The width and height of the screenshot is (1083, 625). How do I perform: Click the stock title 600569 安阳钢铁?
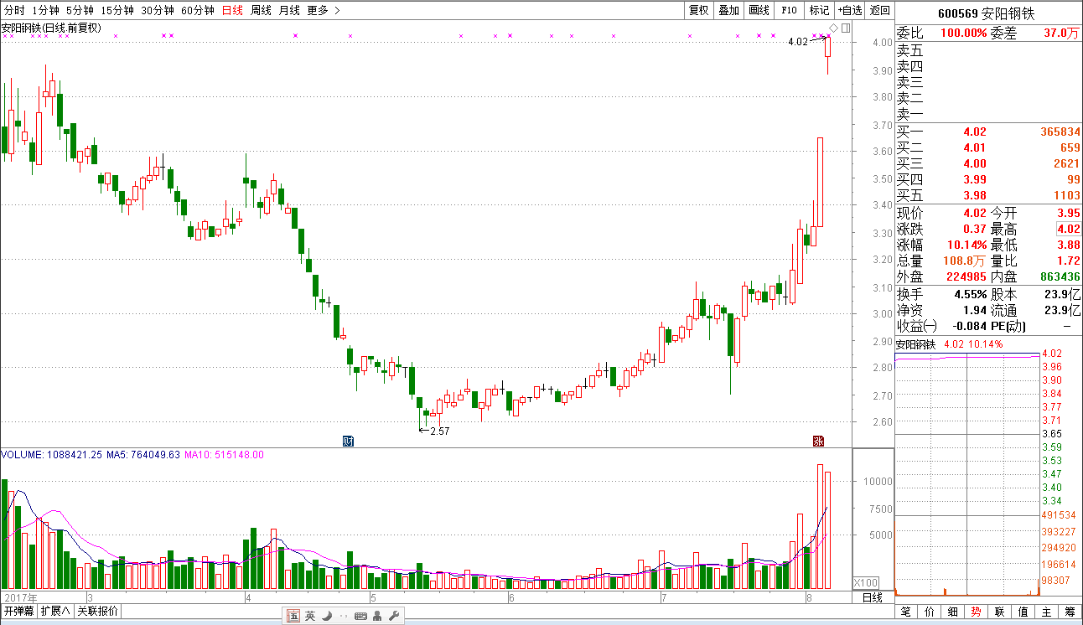[988, 13]
